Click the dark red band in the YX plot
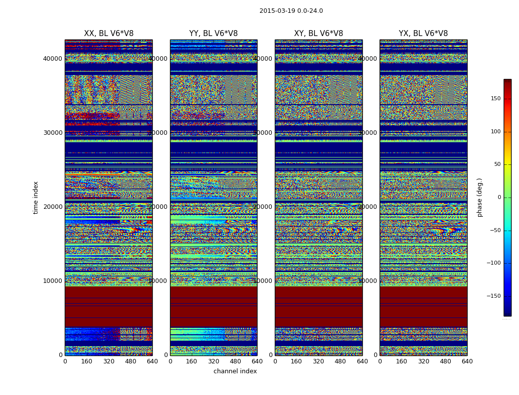Image resolution: width=519 pixels, height=395 pixels. 423,307
